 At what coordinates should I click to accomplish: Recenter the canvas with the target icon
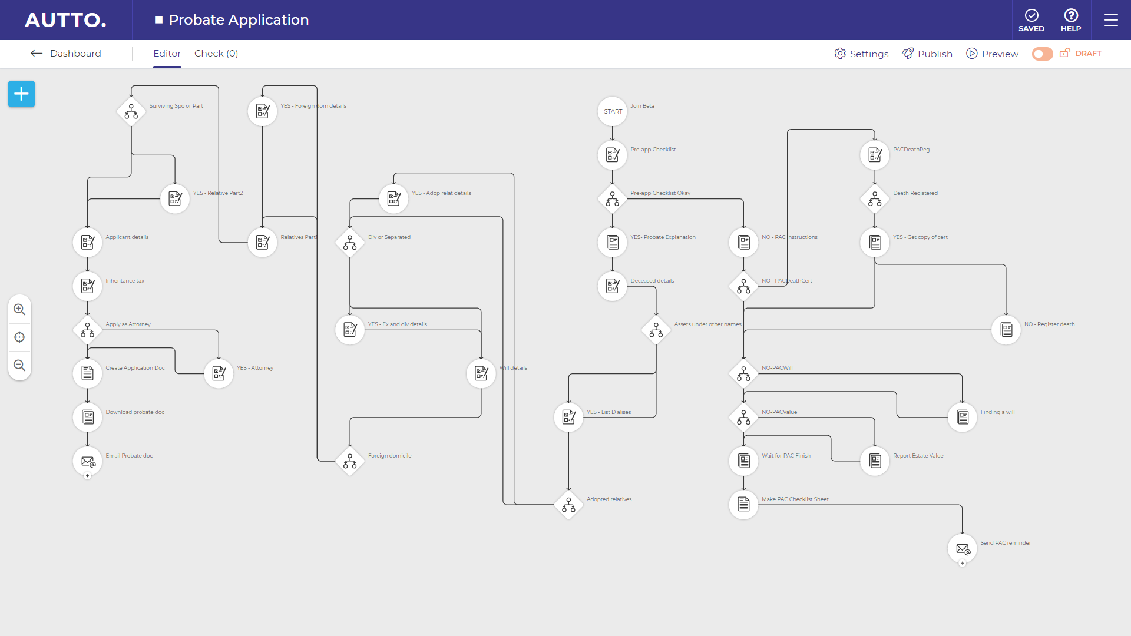[19, 337]
